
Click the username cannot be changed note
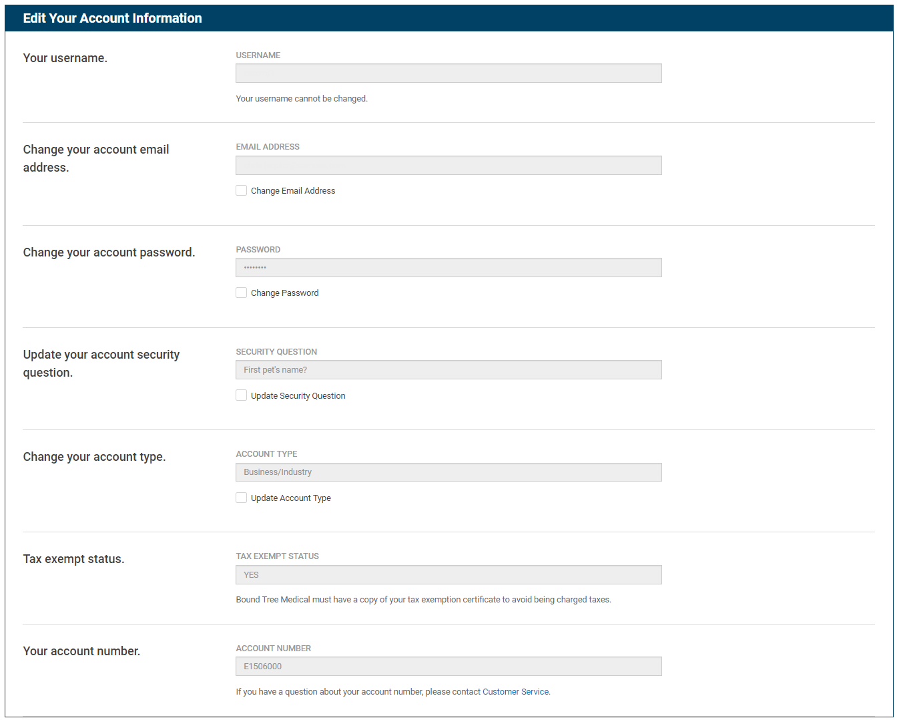click(302, 98)
